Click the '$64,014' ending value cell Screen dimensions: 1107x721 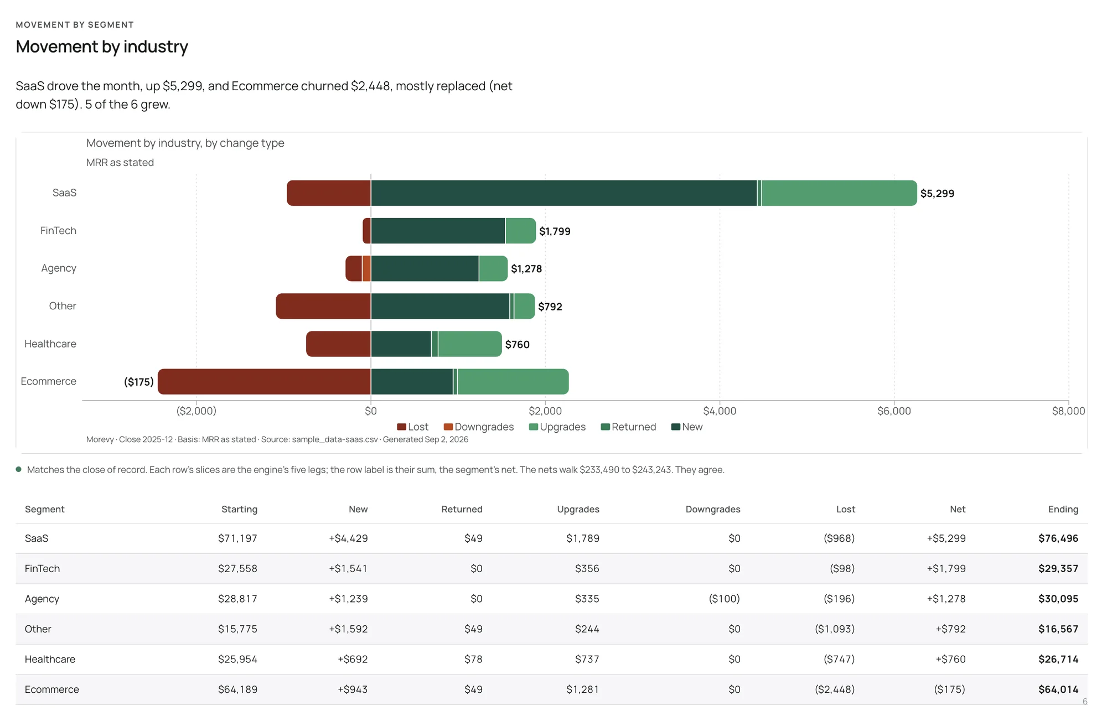click(1058, 689)
